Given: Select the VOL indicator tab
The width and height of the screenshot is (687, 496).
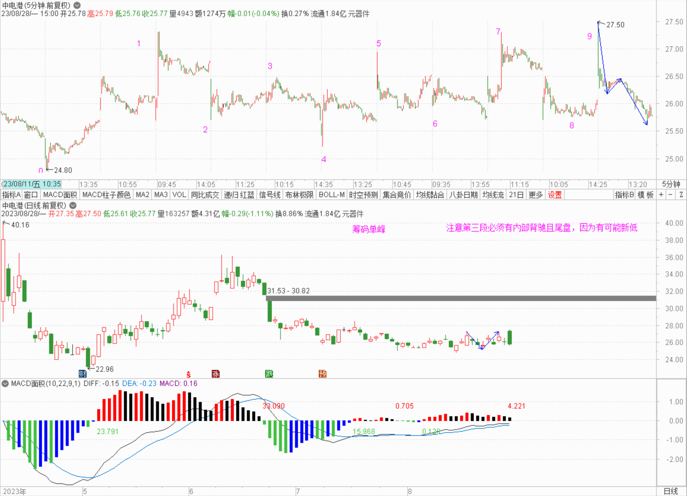Looking at the screenshot, I should [179, 195].
